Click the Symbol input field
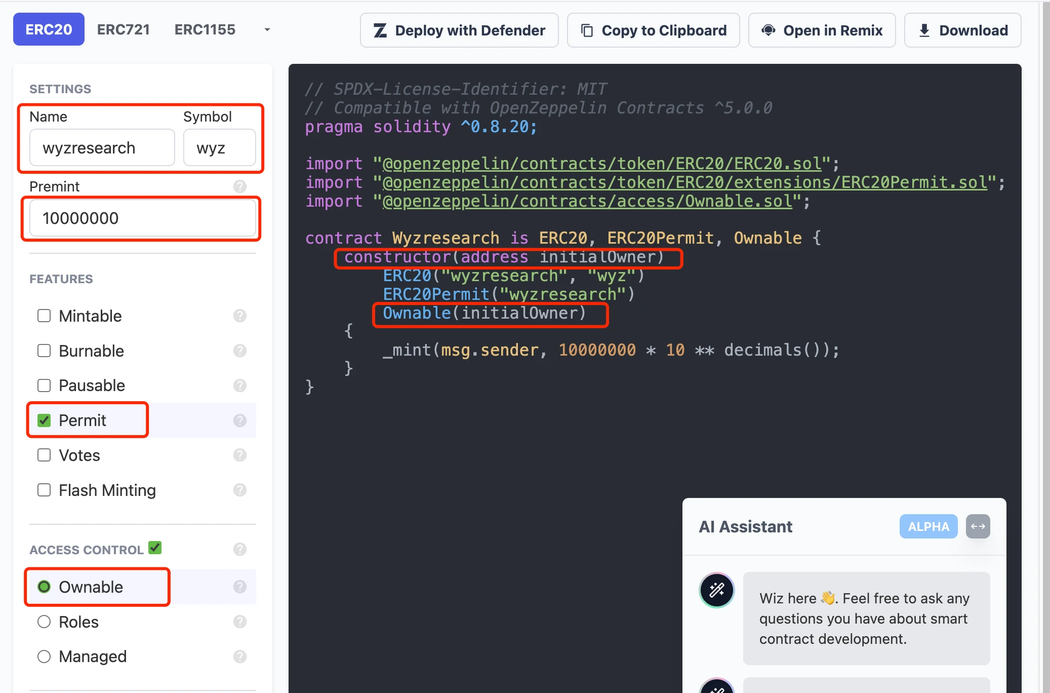The height and width of the screenshot is (693, 1050). pos(218,147)
